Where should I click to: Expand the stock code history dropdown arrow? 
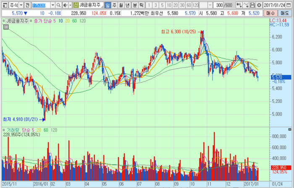[x=52, y=5]
